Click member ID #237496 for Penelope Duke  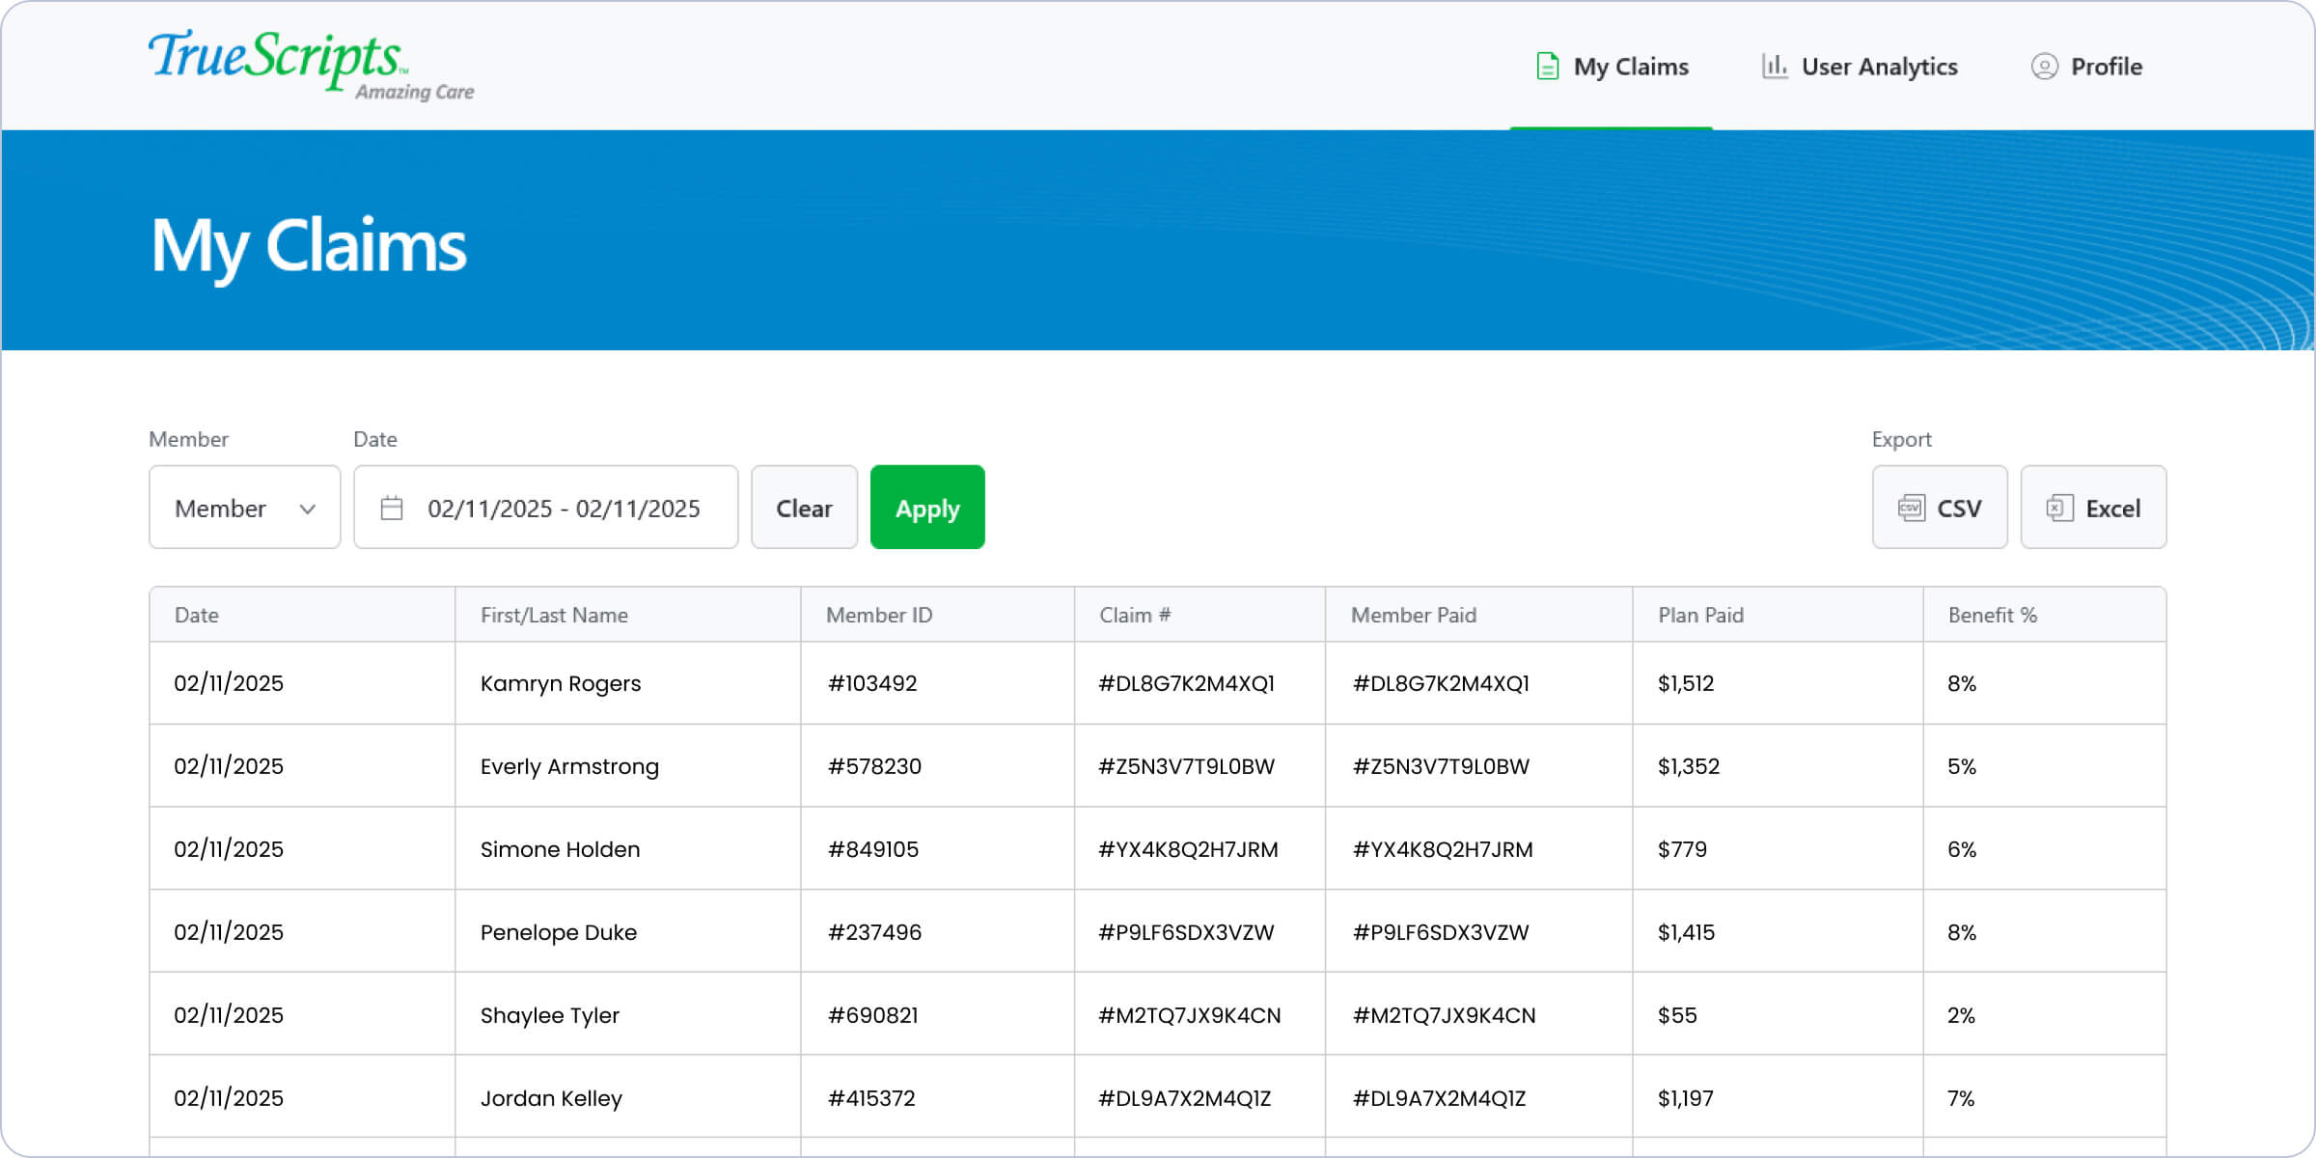pos(874,933)
